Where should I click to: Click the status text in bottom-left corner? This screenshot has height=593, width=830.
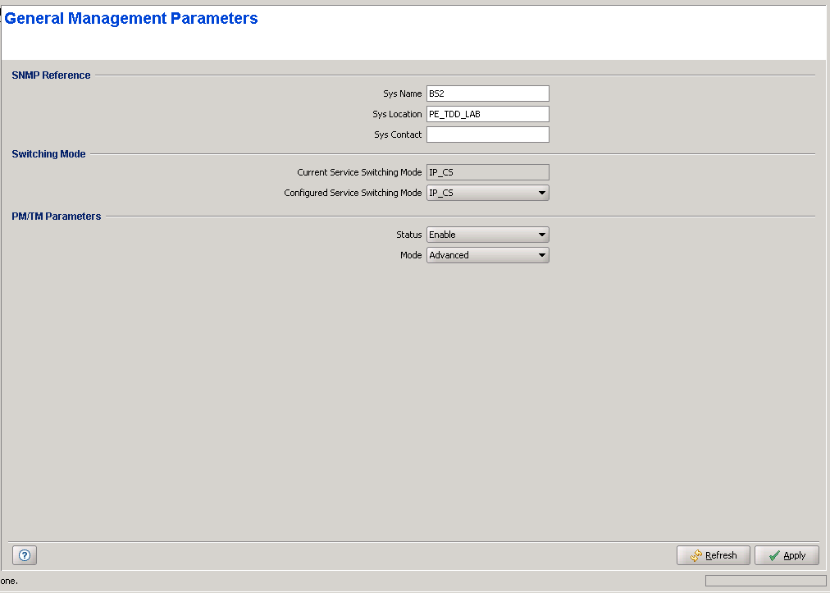click(x=9, y=581)
